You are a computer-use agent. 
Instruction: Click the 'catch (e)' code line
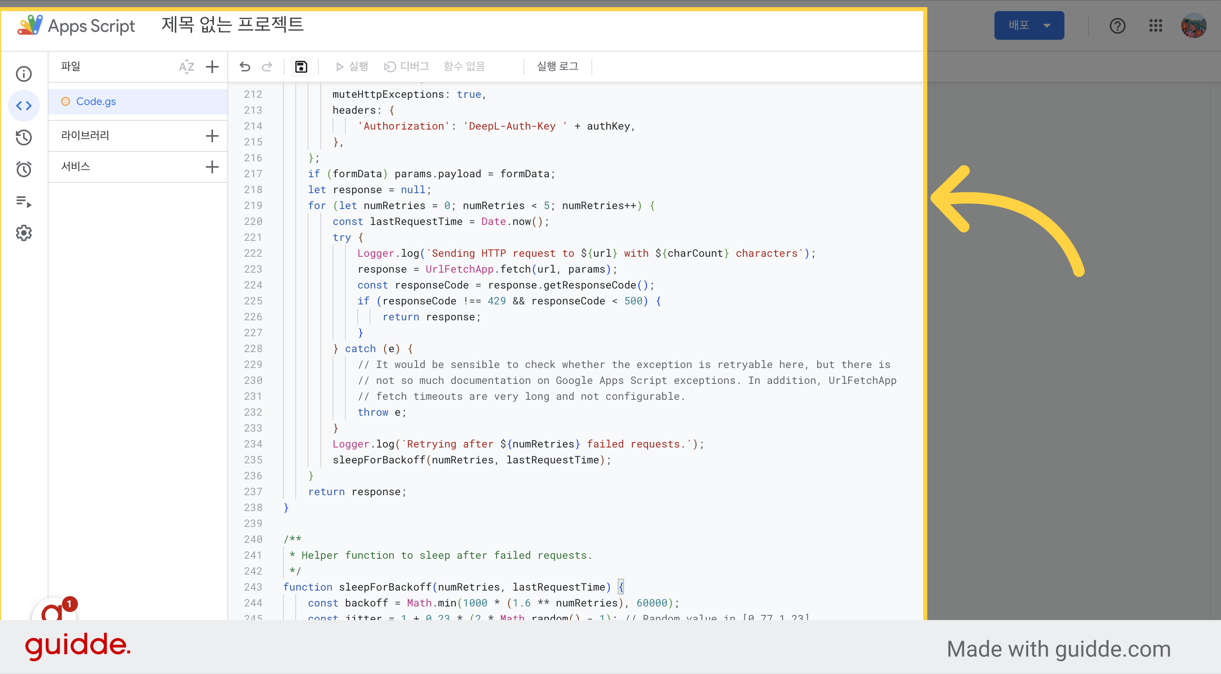pyautogui.click(x=373, y=349)
